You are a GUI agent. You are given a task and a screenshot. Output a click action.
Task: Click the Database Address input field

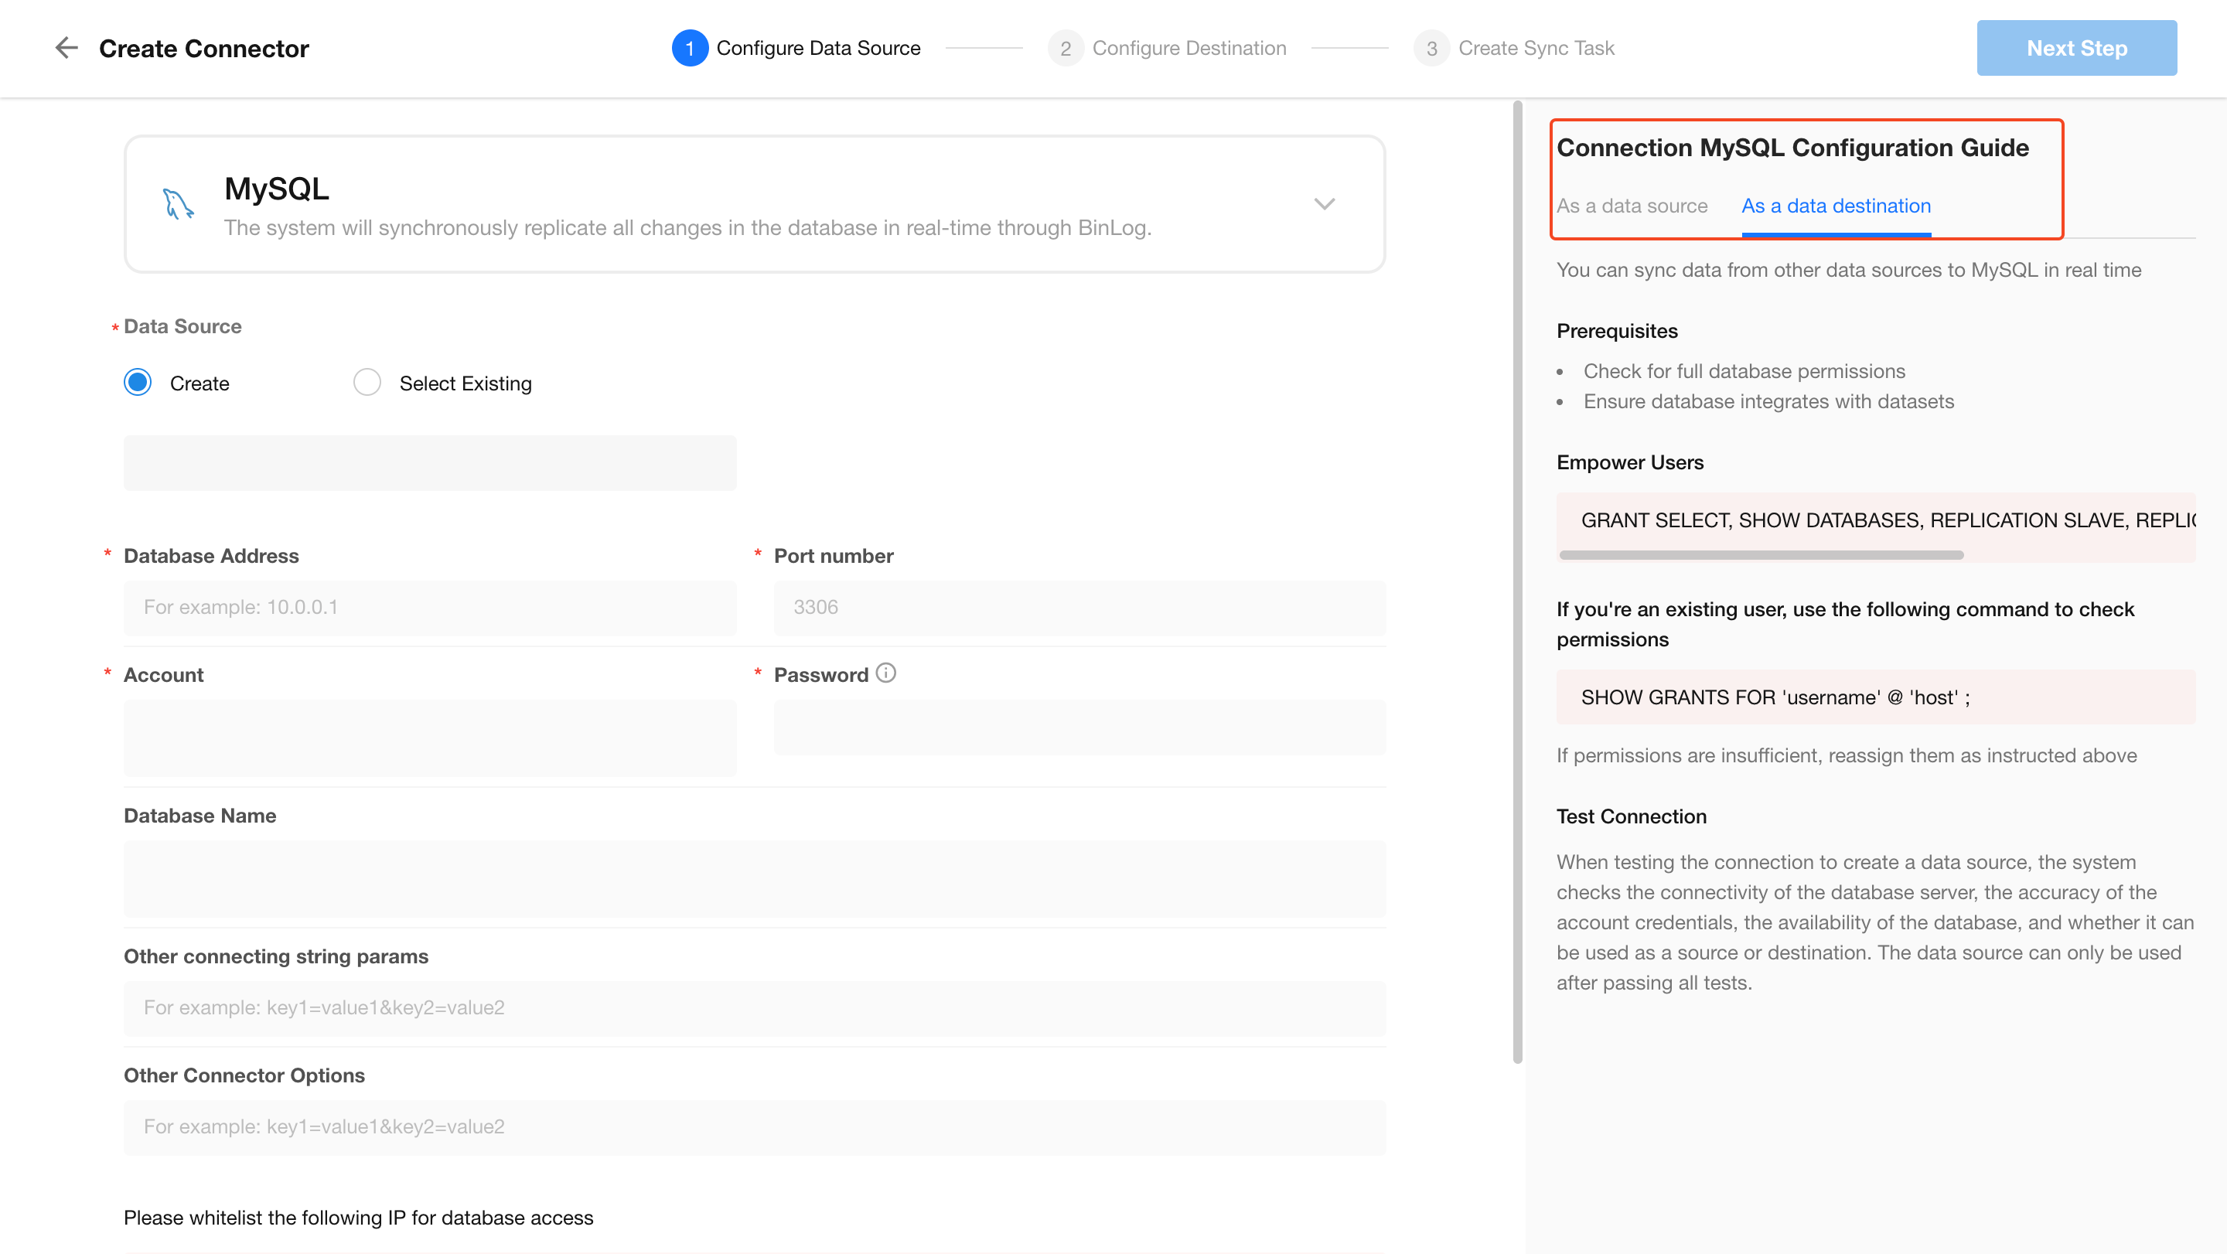pos(430,608)
